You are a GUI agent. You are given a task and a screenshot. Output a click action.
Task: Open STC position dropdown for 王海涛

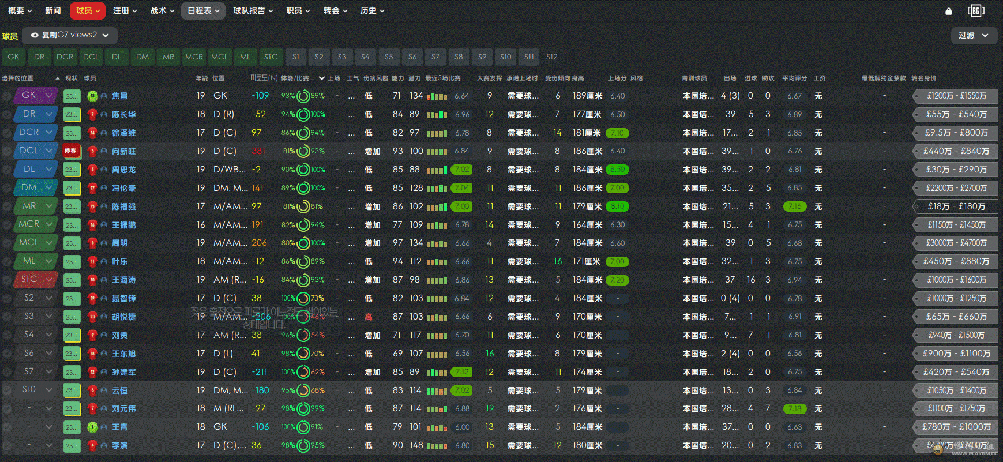[36, 280]
